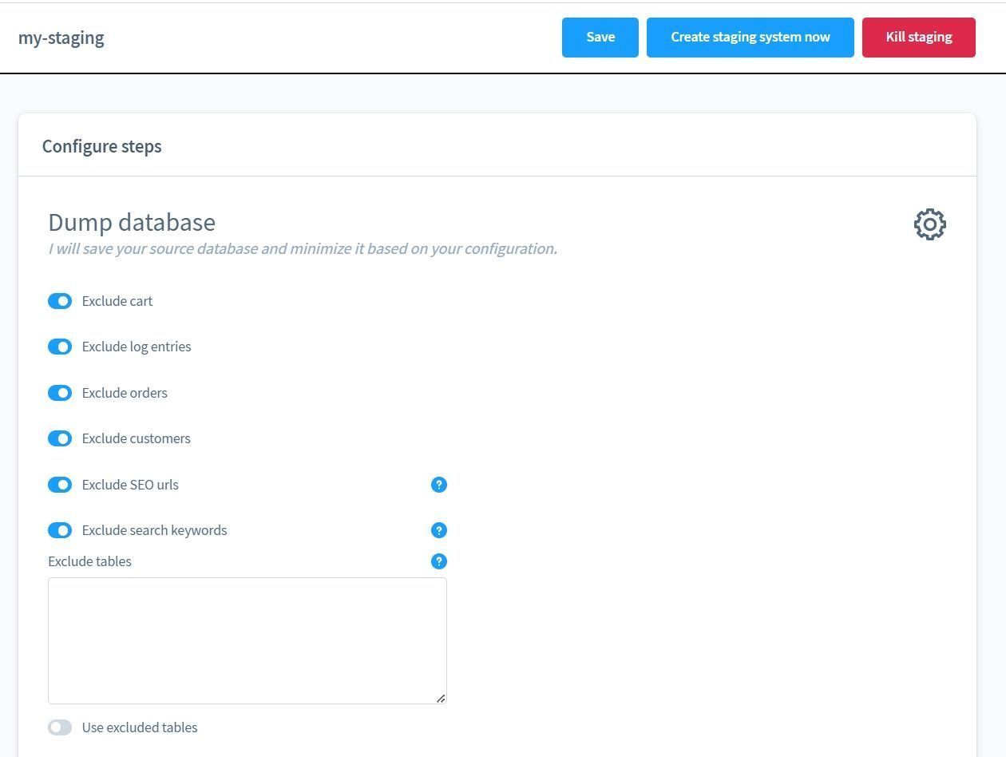Select the Configure steps card header
This screenshot has width=1006, height=757.
coord(102,146)
